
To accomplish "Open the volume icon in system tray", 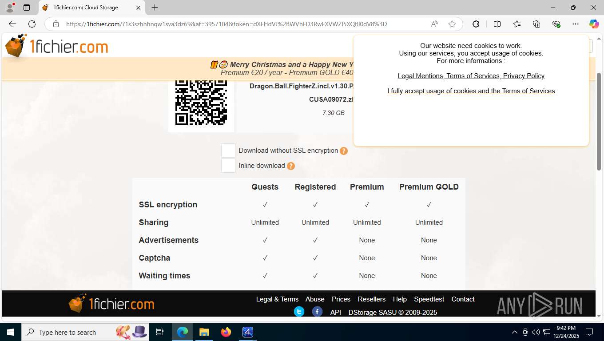I will tap(536, 332).
